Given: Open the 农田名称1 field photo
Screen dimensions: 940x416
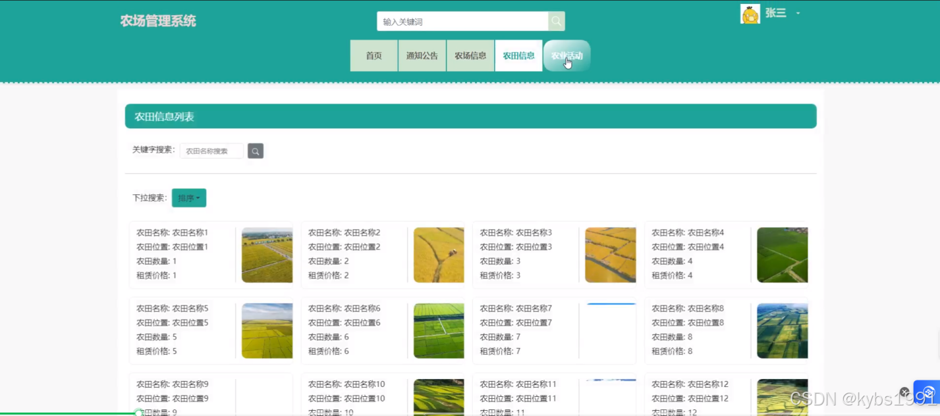Looking at the screenshot, I should pos(267,255).
